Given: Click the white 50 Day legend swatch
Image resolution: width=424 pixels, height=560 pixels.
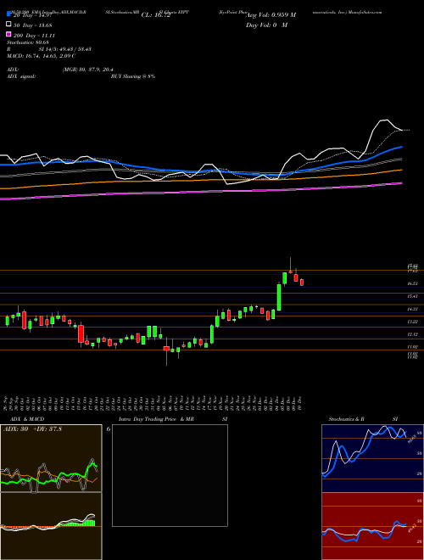Looking at the screenshot, I should (x=8, y=25).
